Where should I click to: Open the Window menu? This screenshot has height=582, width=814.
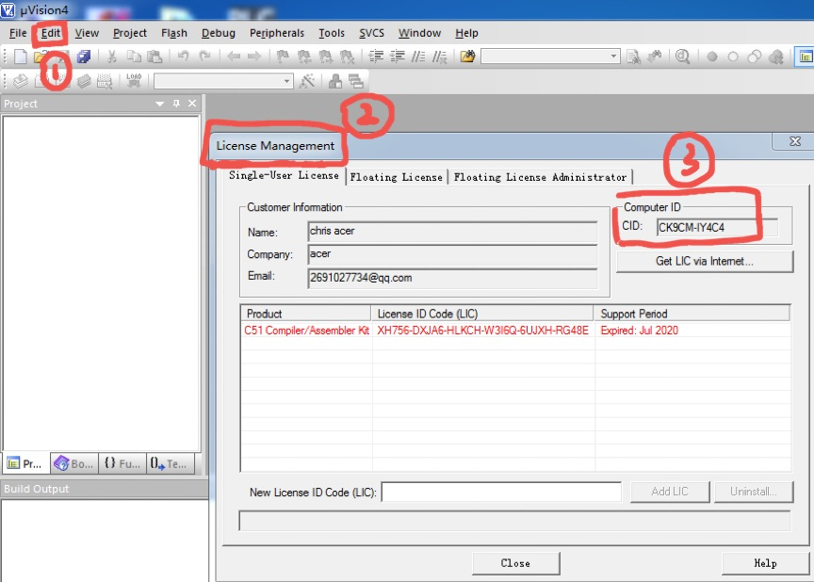tap(419, 33)
